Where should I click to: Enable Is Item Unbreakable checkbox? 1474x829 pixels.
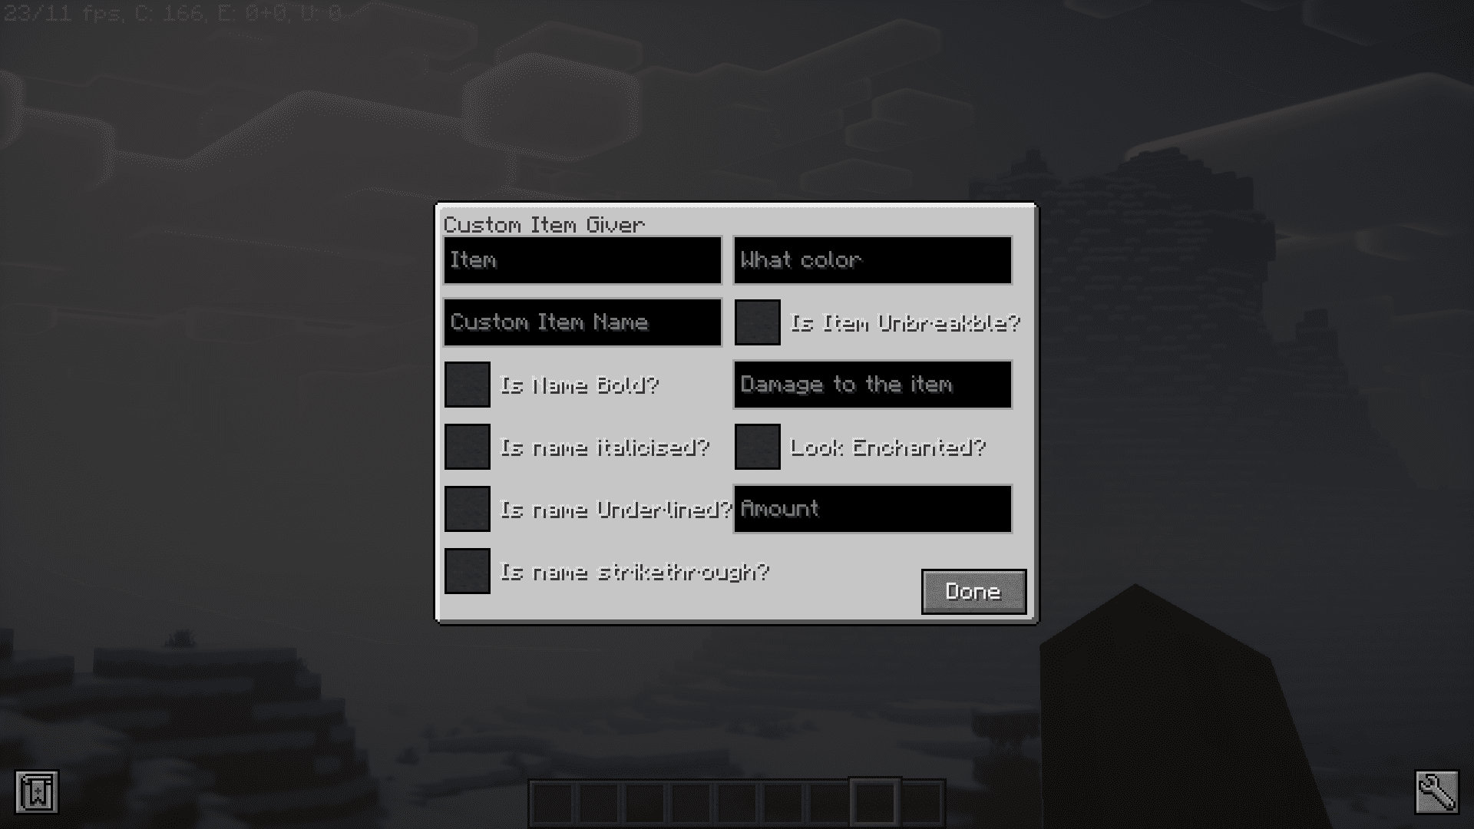point(757,322)
